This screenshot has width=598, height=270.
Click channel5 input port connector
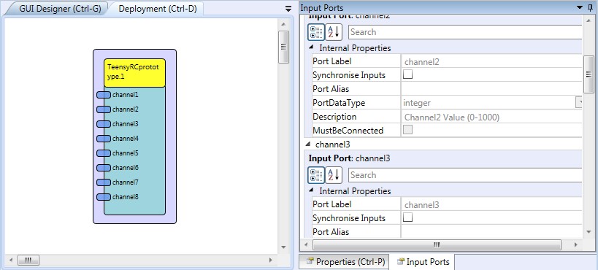point(104,153)
